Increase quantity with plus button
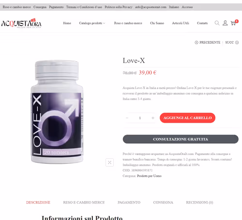242x220 pixels. tap(153, 118)
